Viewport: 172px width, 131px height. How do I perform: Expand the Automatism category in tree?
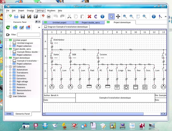click(x=10, y=69)
